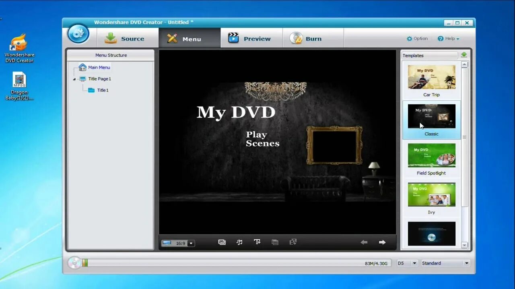Viewport: 515px width, 289px height.
Task: Click the question mark Help icon
Action: (441, 39)
